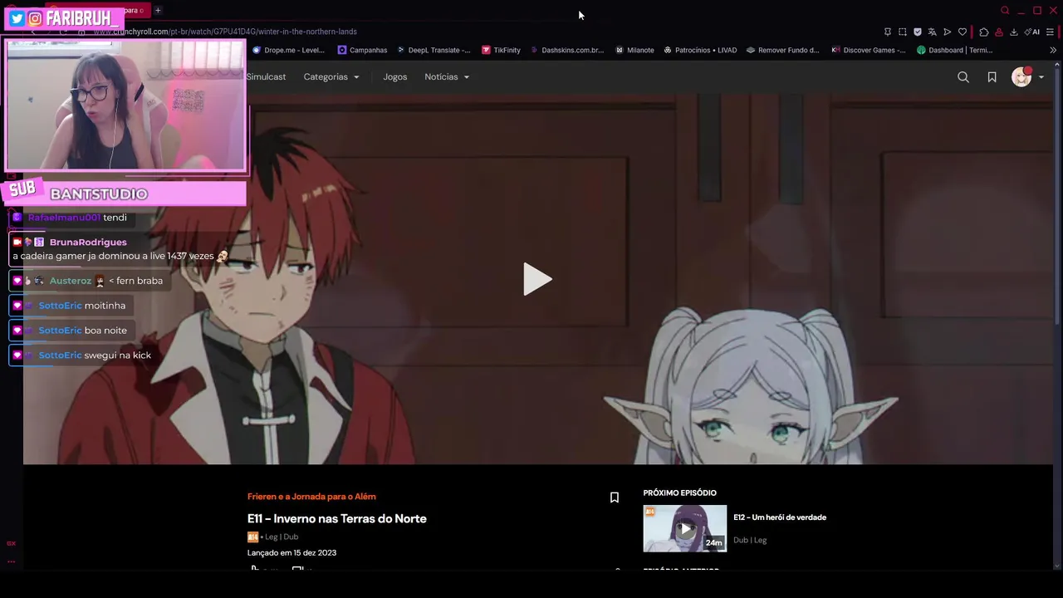Open next episode E12 thumbnail
This screenshot has width=1063, height=598.
(685, 528)
